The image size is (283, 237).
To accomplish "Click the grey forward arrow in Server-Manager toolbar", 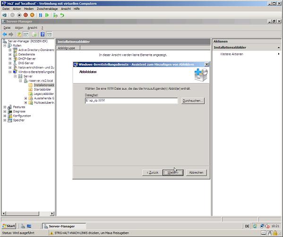I will [x=11, y=34].
